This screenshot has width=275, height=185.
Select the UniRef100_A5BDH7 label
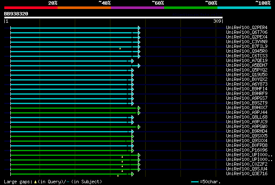[247, 65]
